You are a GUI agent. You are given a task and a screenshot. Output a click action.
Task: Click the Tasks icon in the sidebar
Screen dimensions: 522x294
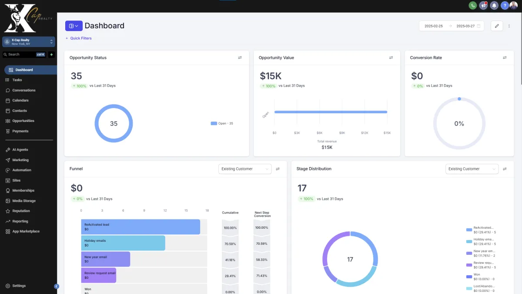pyautogui.click(x=8, y=80)
